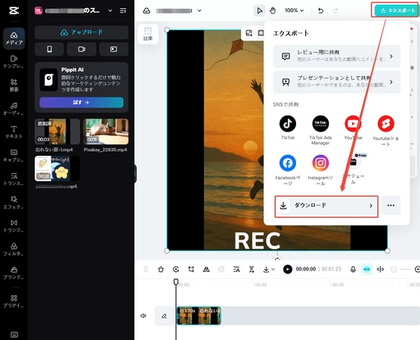Image resolution: width=420 pixels, height=340 pixels.
Task: Click the 試す try button for Pippit AI
Action: coord(82,102)
